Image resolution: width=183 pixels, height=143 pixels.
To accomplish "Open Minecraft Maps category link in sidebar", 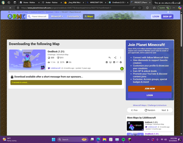I will coord(139,105).
